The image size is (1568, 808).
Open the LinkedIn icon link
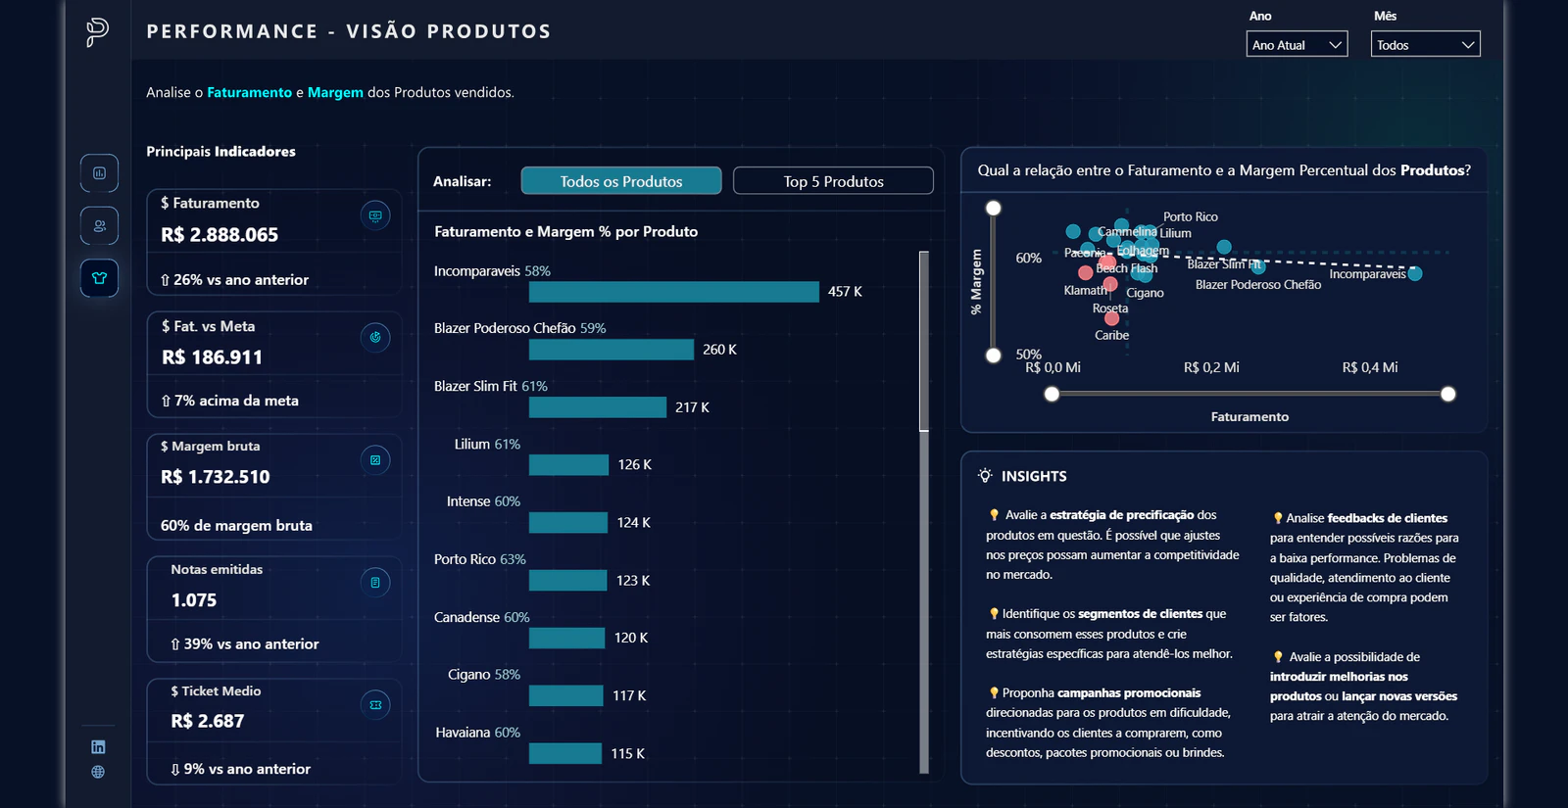click(x=98, y=747)
